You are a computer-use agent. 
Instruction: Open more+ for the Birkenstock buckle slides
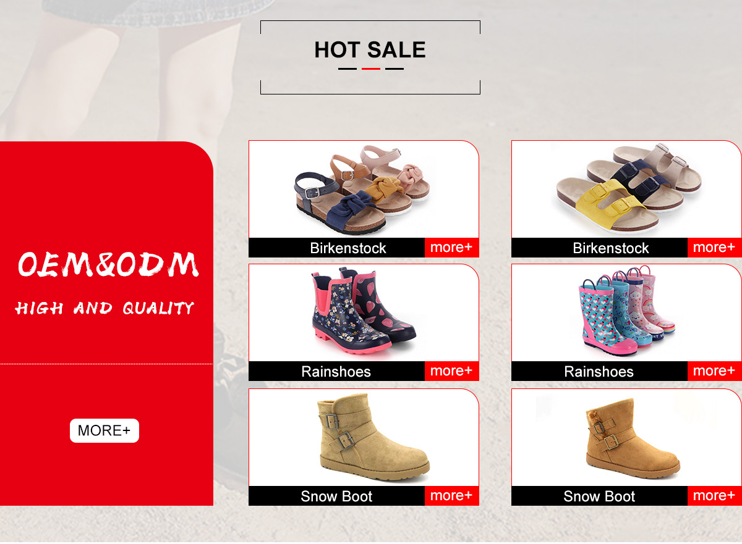coord(714,248)
